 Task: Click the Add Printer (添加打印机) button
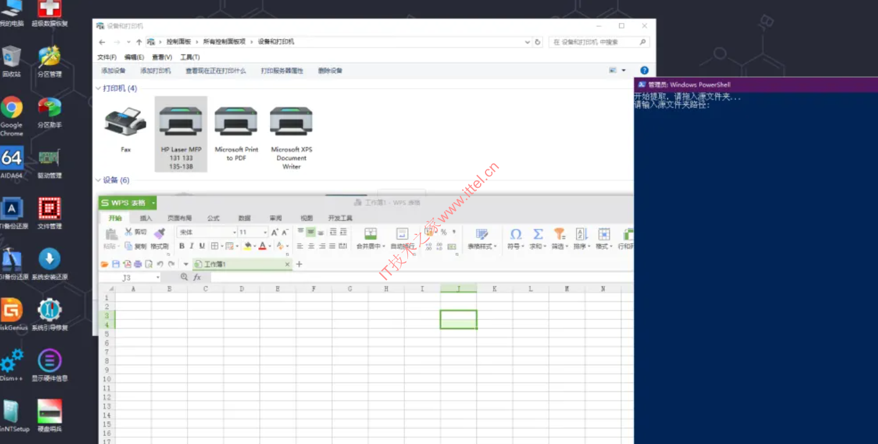click(x=155, y=71)
